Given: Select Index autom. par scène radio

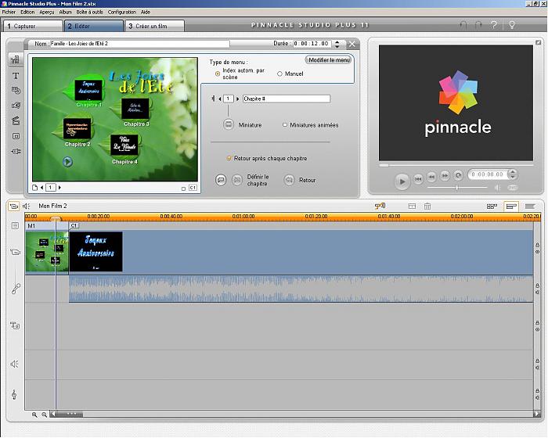Looking at the screenshot, I should point(218,74).
